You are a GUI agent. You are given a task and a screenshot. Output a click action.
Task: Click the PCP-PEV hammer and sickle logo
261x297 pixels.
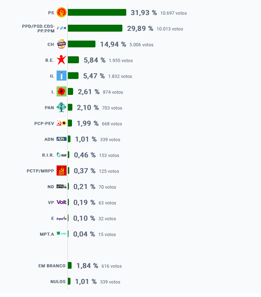coord(62,123)
